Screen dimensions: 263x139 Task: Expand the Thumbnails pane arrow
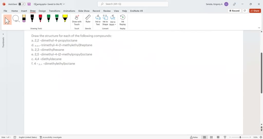(x=3, y=34)
